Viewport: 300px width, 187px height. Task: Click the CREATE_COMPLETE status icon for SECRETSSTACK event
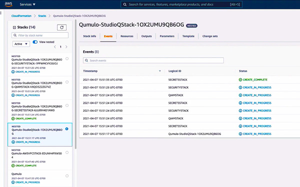(x=240, y=80)
